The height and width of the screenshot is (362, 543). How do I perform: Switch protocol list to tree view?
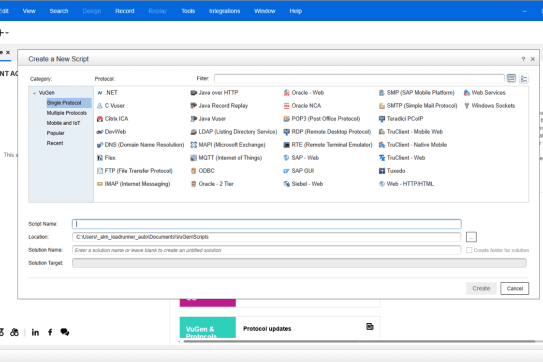point(524,79)
